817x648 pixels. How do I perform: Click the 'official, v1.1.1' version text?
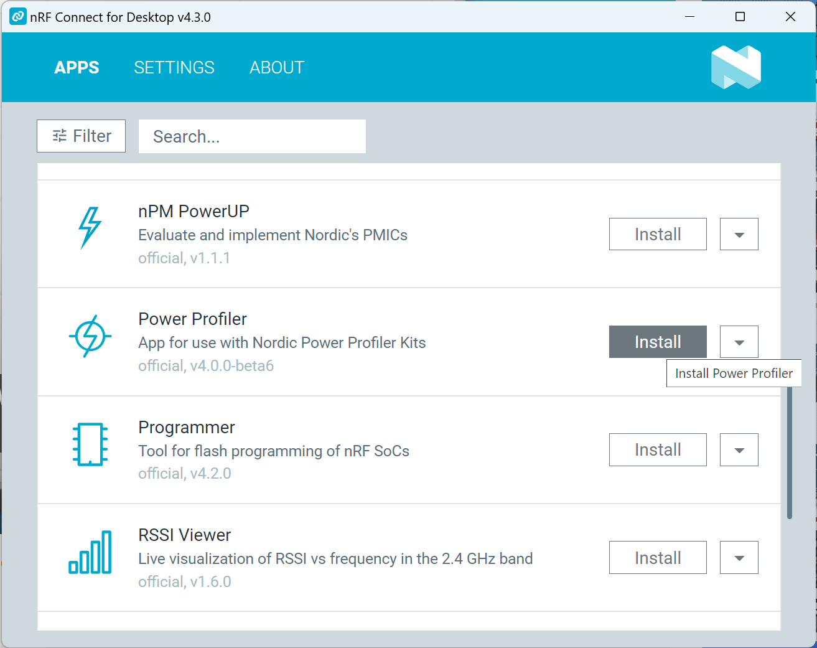tap(184, 258)
